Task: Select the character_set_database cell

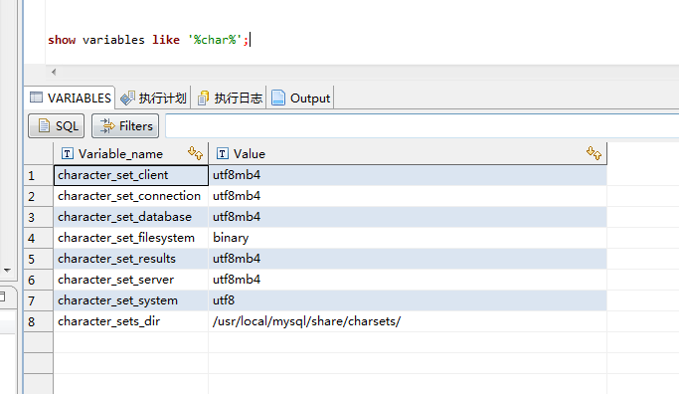Action: (131, 217)
